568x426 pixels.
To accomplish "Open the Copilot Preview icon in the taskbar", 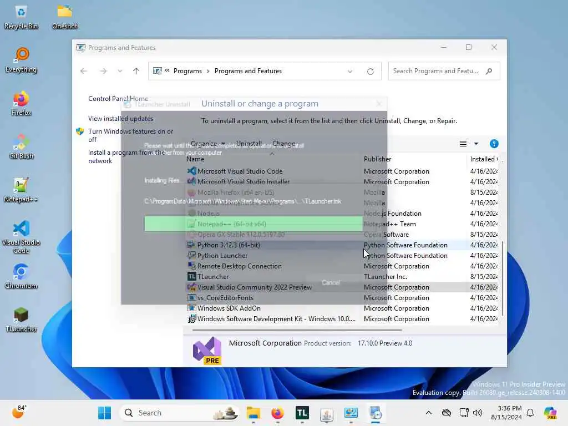I will (551, 413).
